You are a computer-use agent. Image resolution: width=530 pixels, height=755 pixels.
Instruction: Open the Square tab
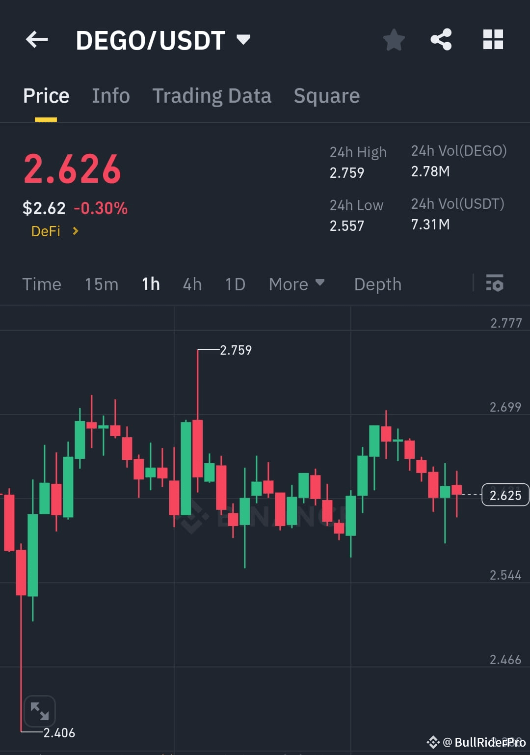326,95
